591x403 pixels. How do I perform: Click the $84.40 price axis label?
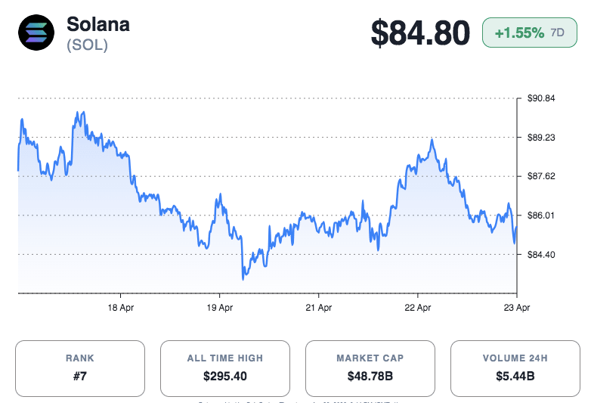point(541,255)
